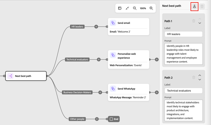Screen dimensions: 211x125
Task: Move Path 2 up with its up chevron
Action: coord(200,75)
